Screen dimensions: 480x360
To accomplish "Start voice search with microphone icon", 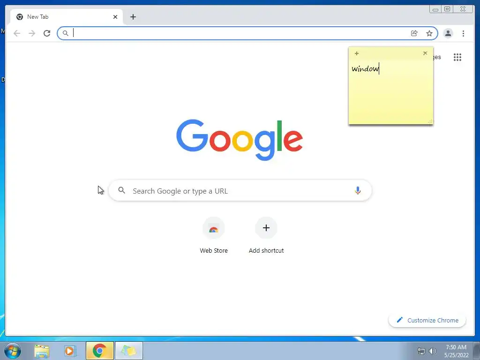I will (x=358, y=190).
